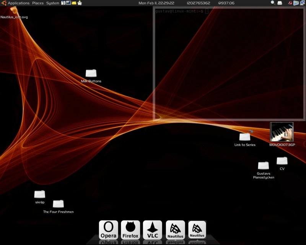This screenshot has width=306, height=245.
Task: Click the 1202765362 timestamp in the panel
Action: 198,3
